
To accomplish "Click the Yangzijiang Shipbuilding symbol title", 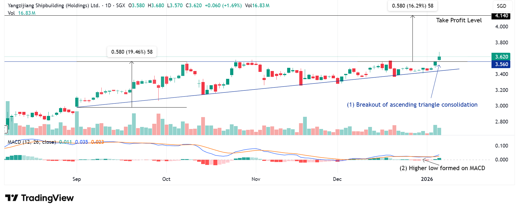I will click(54, 6).
